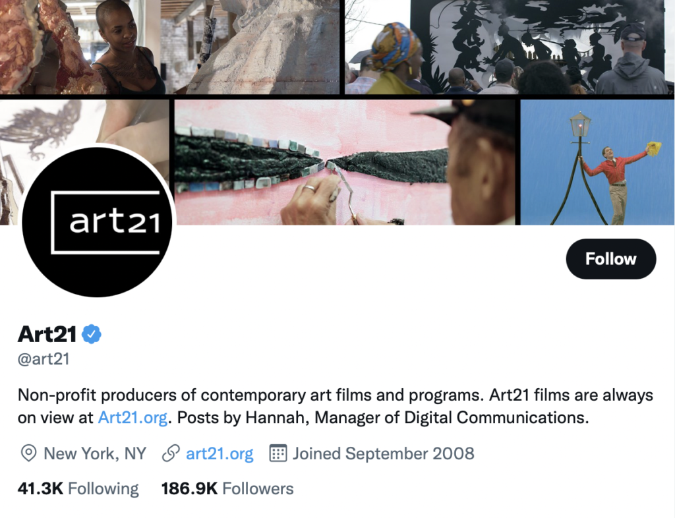Image resolution: width=675 pixels, height=518 pixels.
Task: Open the header image of the mosaic on pink wall
Action: pyautogui.click(x=345, y=162)
